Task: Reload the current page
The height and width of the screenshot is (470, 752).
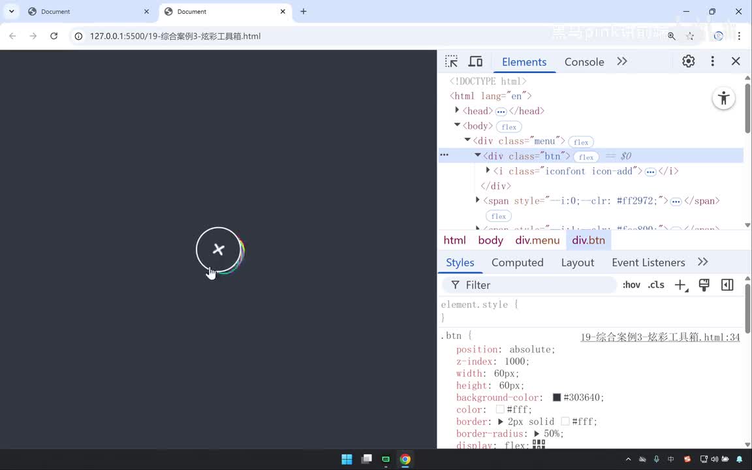Action: coord(54,36)
